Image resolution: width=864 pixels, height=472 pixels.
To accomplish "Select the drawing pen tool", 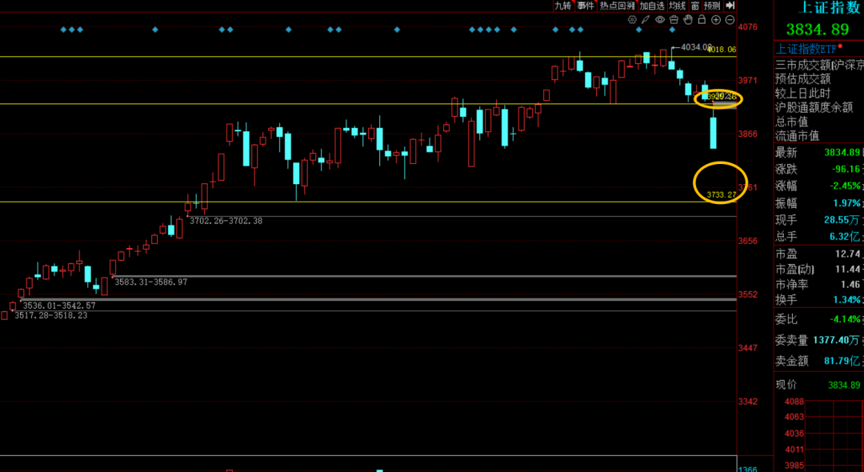I will [x=646, y=19].
